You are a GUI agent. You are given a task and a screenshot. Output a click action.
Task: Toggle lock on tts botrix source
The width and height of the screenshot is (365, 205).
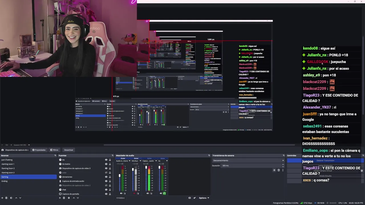click(x=110, y=164)
